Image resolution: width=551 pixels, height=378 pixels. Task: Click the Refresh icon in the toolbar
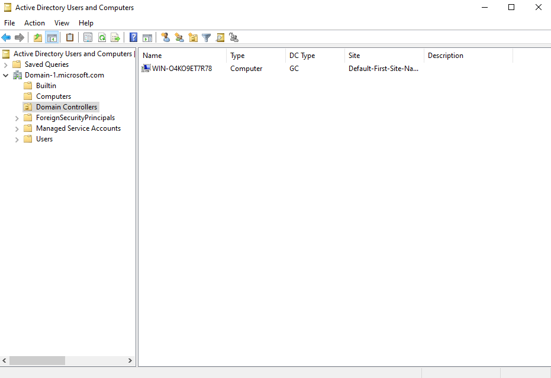click(101, 37)
